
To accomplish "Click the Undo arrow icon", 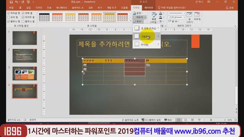I will click(16, 2).
